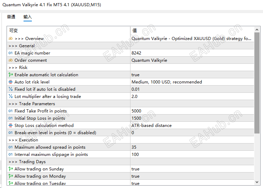Click the Fixed Take Profit in points label
The width and height of the screenshot is (263, 188).
click(40, 111)
